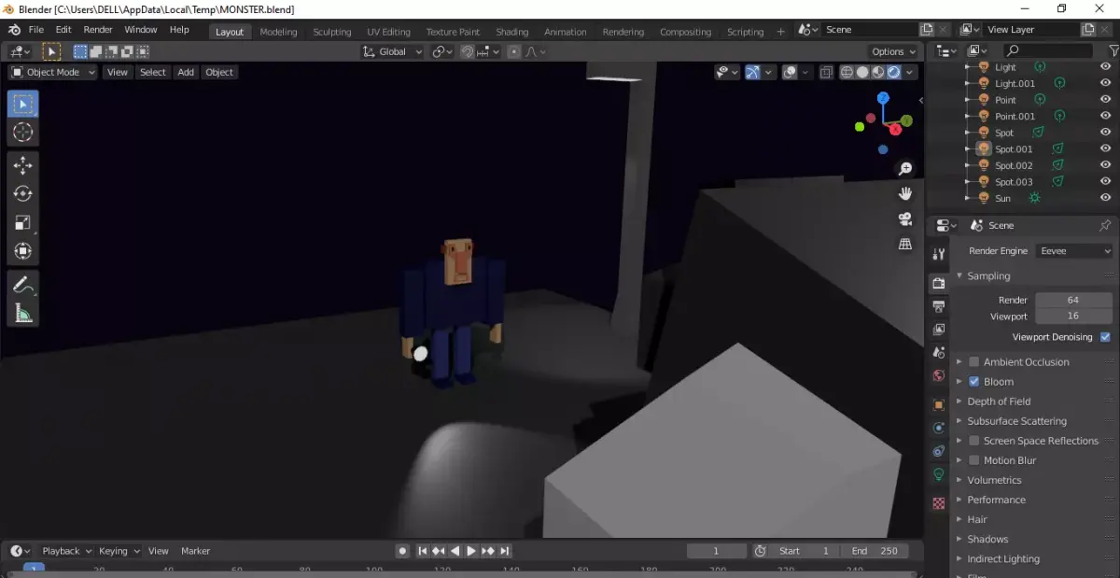
Task: Expand the Shadows panel
Action: click(x=987, y=539)
